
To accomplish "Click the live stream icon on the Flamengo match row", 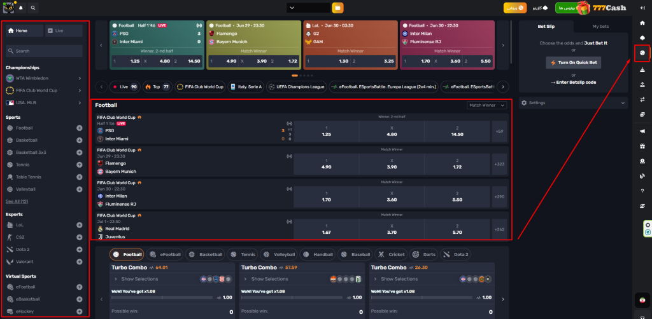I will 289,156.
